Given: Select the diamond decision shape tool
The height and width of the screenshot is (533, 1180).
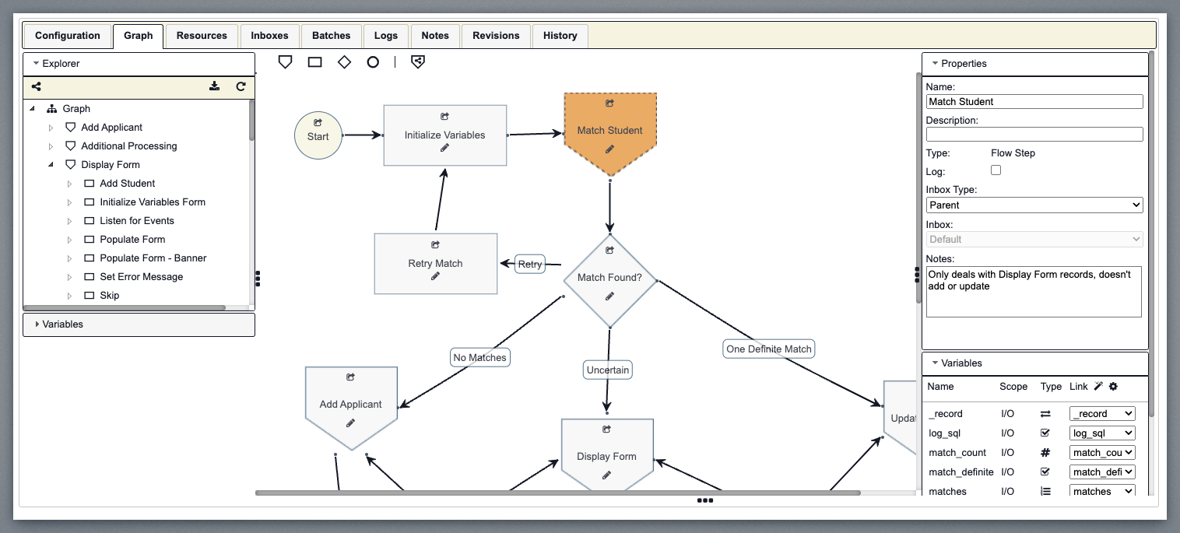Looking at the screenshot, I should 344,62.
